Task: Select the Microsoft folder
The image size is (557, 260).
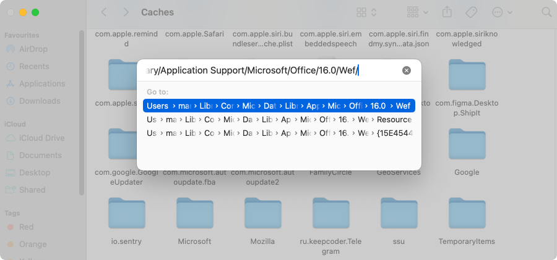Action: pyautogui.click(x=195, y=214)
